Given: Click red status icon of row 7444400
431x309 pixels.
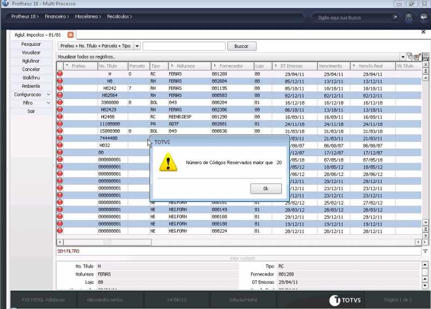Looking at the screenshot, I should tap(60, 138).
